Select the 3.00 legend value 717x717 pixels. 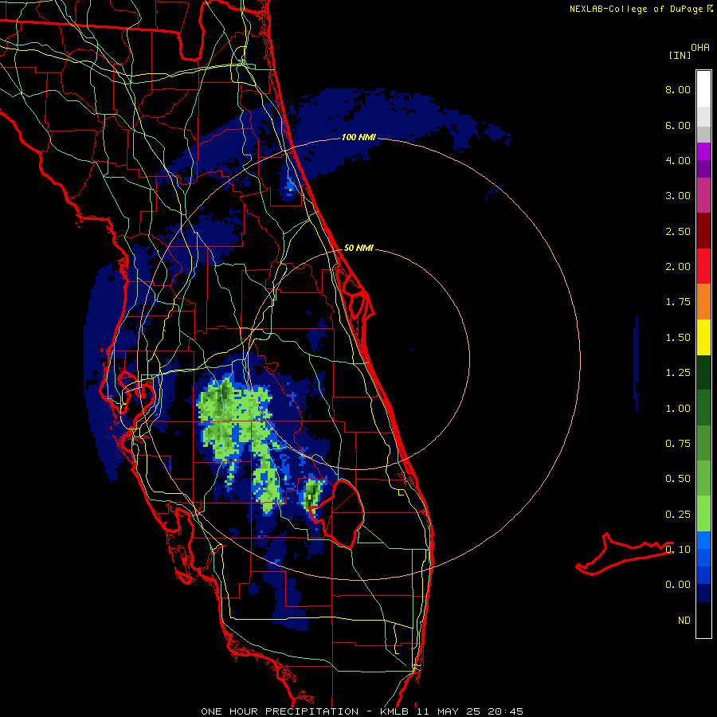[678, 196]
